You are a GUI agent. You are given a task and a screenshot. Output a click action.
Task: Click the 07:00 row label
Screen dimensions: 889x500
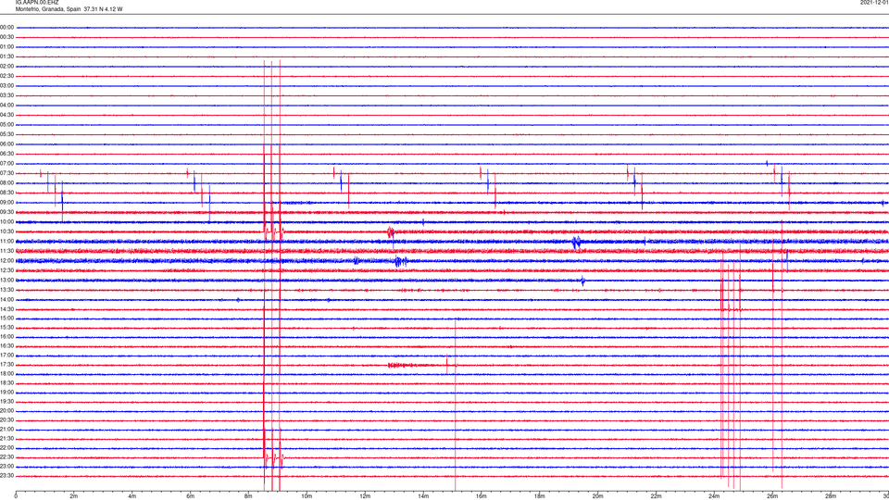click(x=6, y=163)
